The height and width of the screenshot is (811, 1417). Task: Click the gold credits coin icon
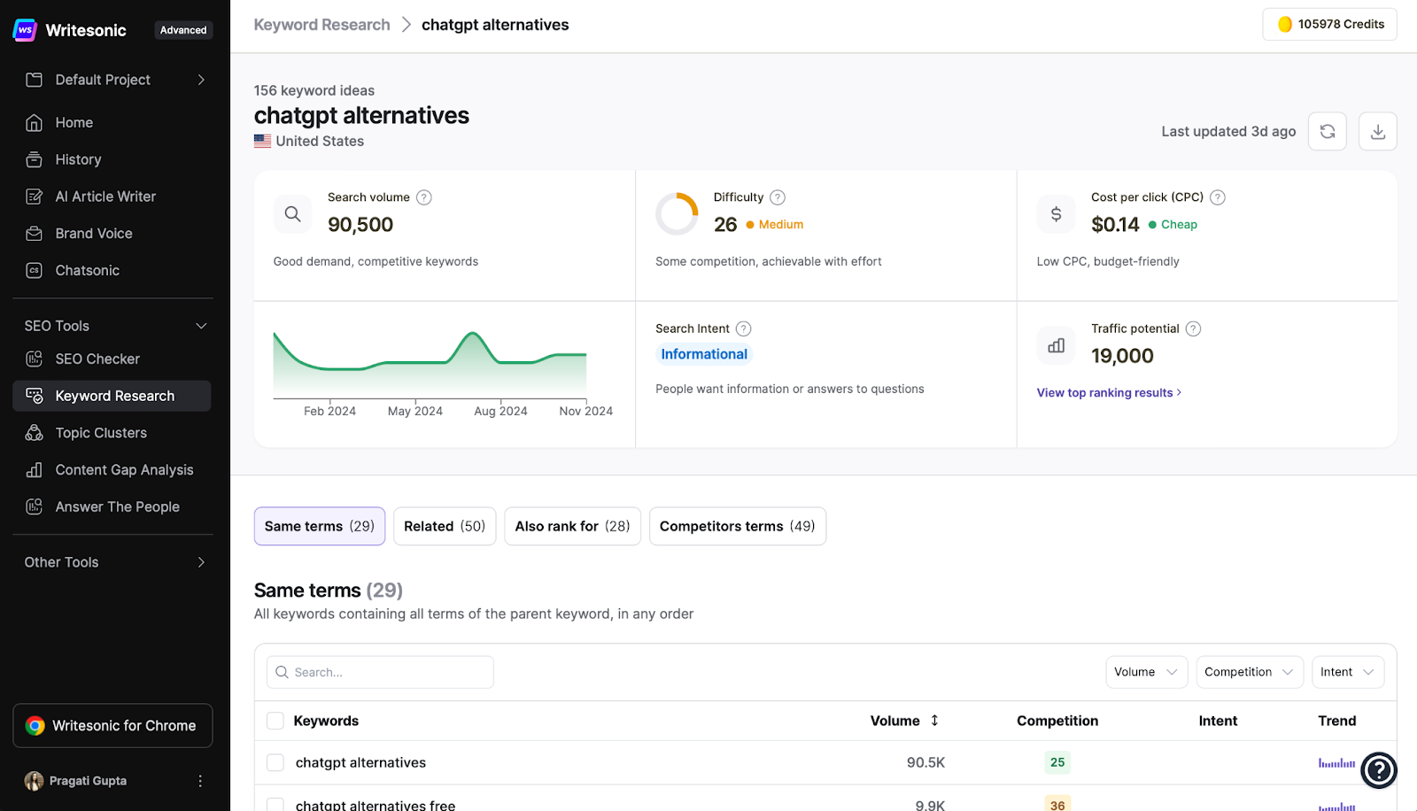(1285, 25)
